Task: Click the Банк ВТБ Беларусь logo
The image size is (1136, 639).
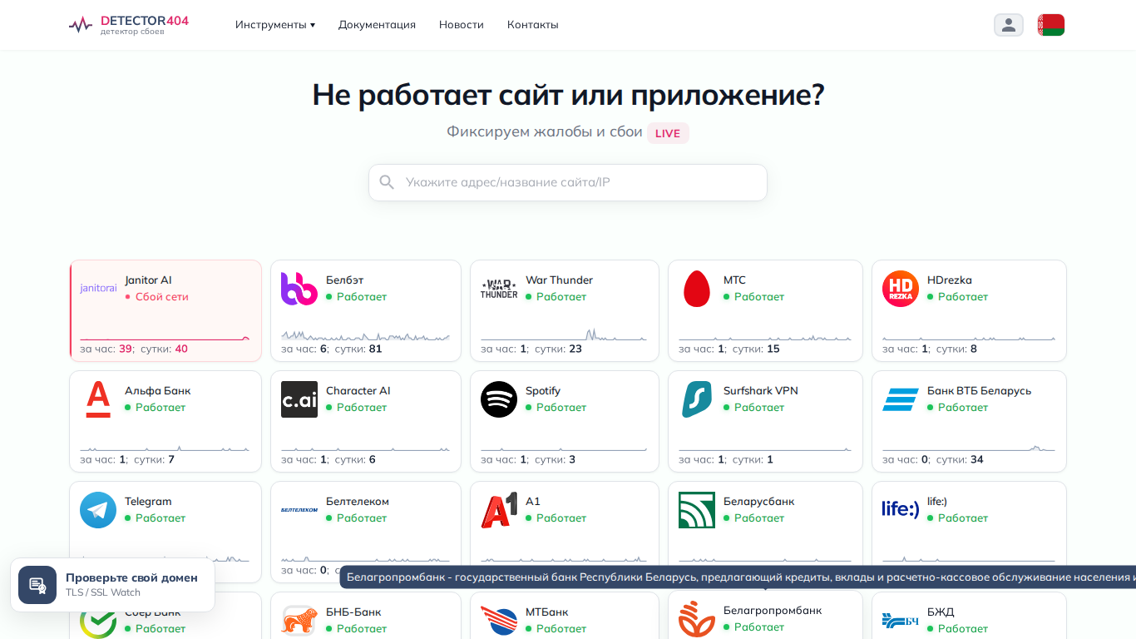Action: [x=901, y=399]
